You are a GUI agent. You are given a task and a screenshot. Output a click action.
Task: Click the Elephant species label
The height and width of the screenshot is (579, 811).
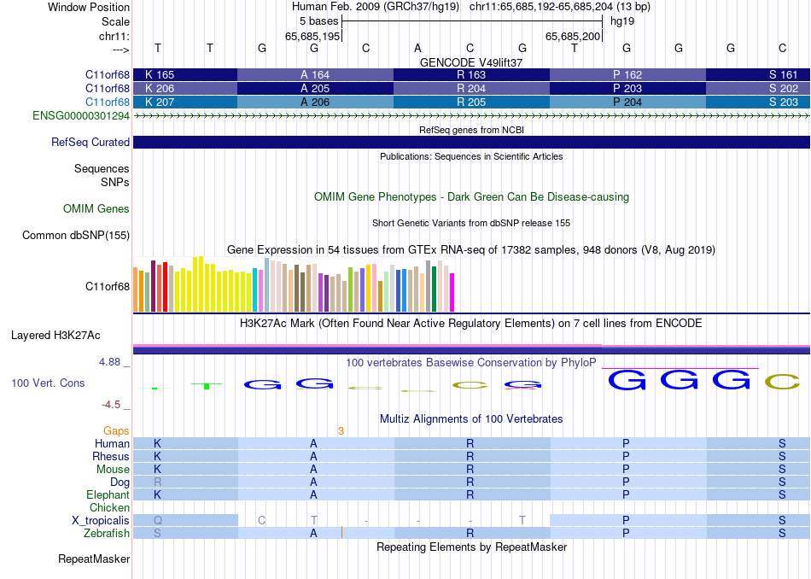coord(108,494)
